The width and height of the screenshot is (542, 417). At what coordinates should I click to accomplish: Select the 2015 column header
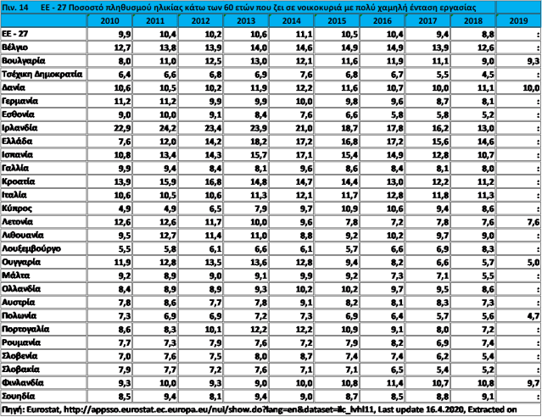(x=337, y=19)
